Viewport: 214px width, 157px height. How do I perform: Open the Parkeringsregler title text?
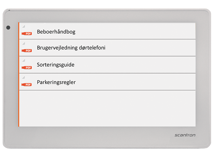pyautogui.click(x=56, y=82)
